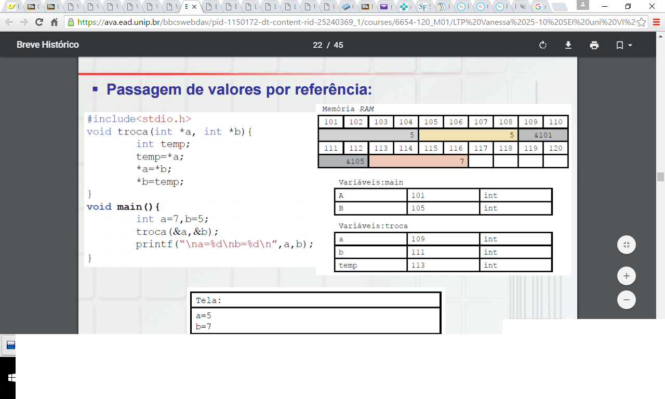
Task: Switch to the purple mail envelope tab
Action: pyautogui.click(x=386, y=7)
